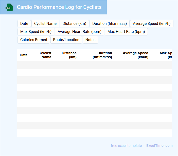The image size is (178, 156).
Task: Click the Cardio Performance Log title
Action: pyautogui.click(x=59, y=7)
